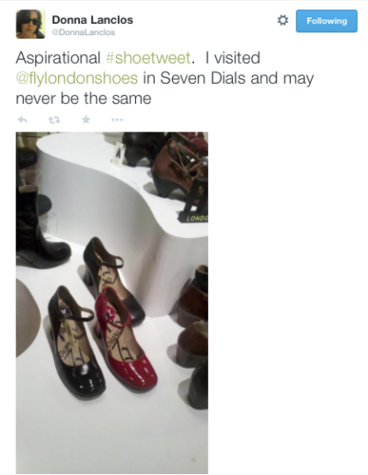Click the reply arrow icon under the tweet

(x=22, y=120)
